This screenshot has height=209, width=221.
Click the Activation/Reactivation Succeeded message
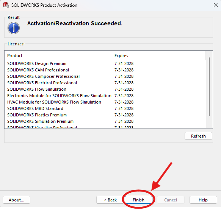(75, 23)
